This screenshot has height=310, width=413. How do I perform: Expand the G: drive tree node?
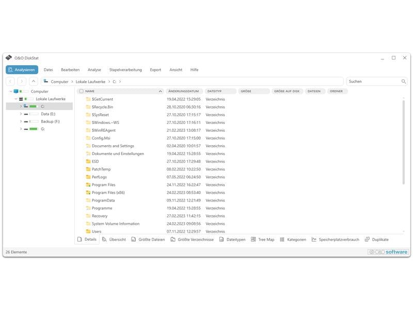coord(21,129)
